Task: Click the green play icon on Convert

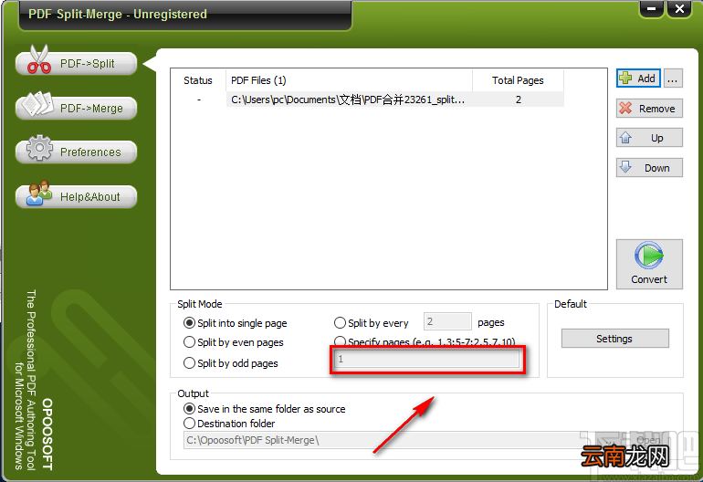Action: tap(649, 255)
